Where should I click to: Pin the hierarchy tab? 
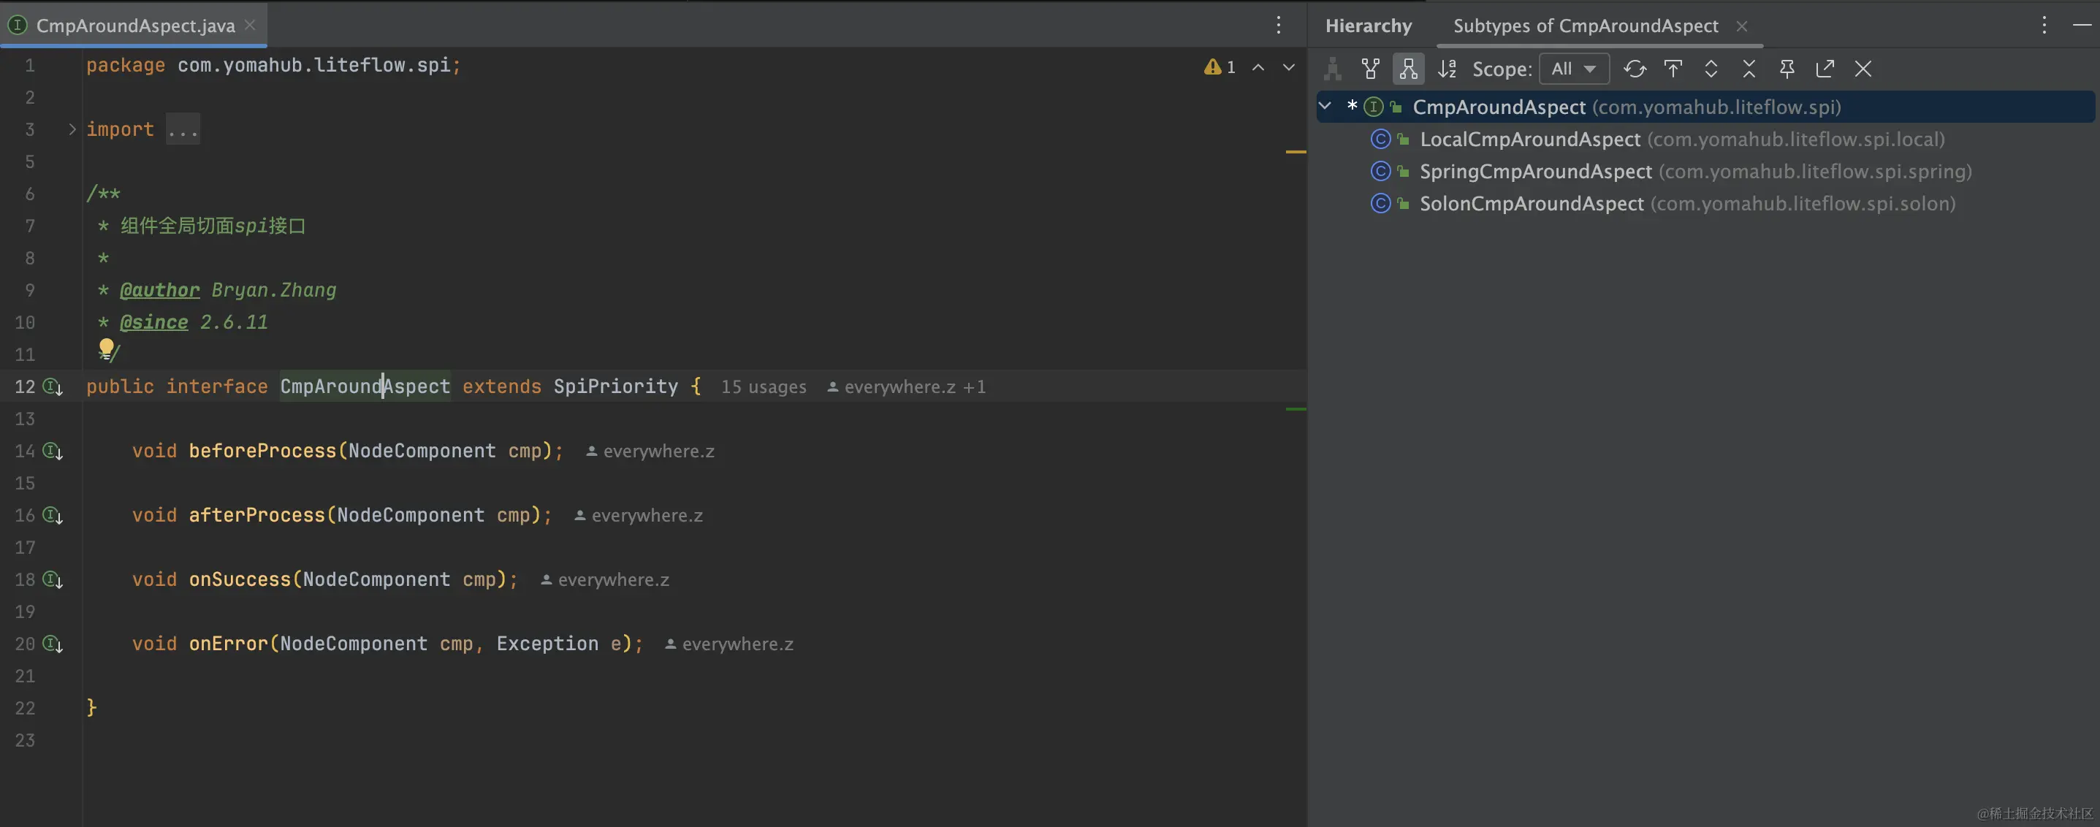coord(1787,69)
